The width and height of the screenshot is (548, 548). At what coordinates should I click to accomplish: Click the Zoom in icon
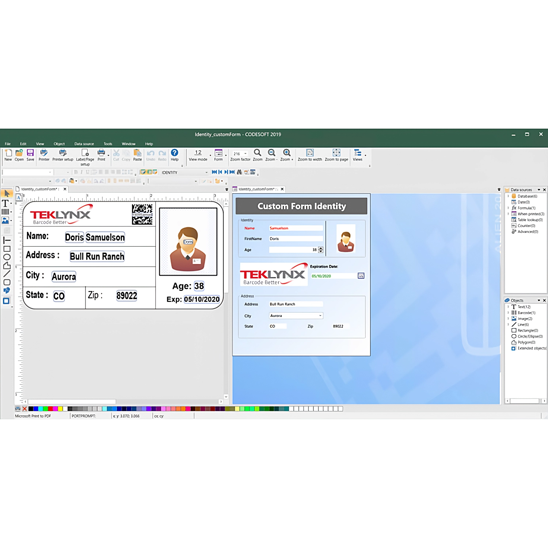(x=287, y=153)
